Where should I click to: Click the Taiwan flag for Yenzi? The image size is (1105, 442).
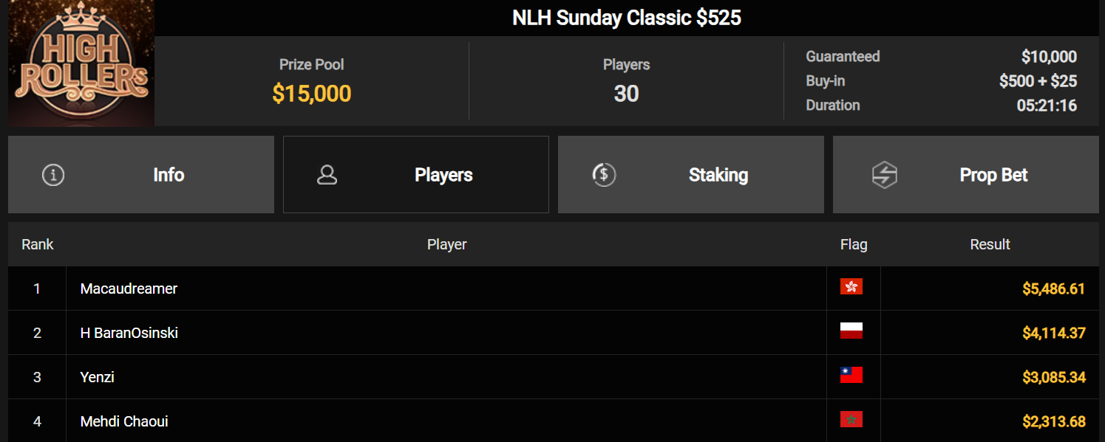(851, 376)
